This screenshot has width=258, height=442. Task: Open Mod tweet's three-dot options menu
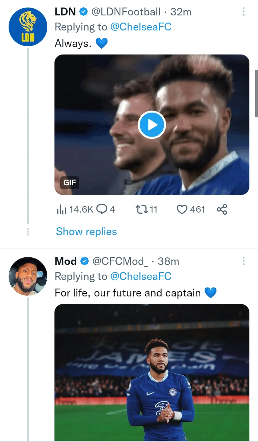pos(244,261)
